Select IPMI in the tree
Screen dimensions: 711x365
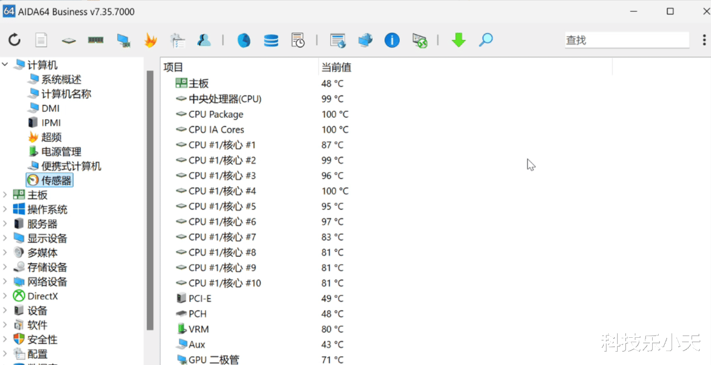51,123
